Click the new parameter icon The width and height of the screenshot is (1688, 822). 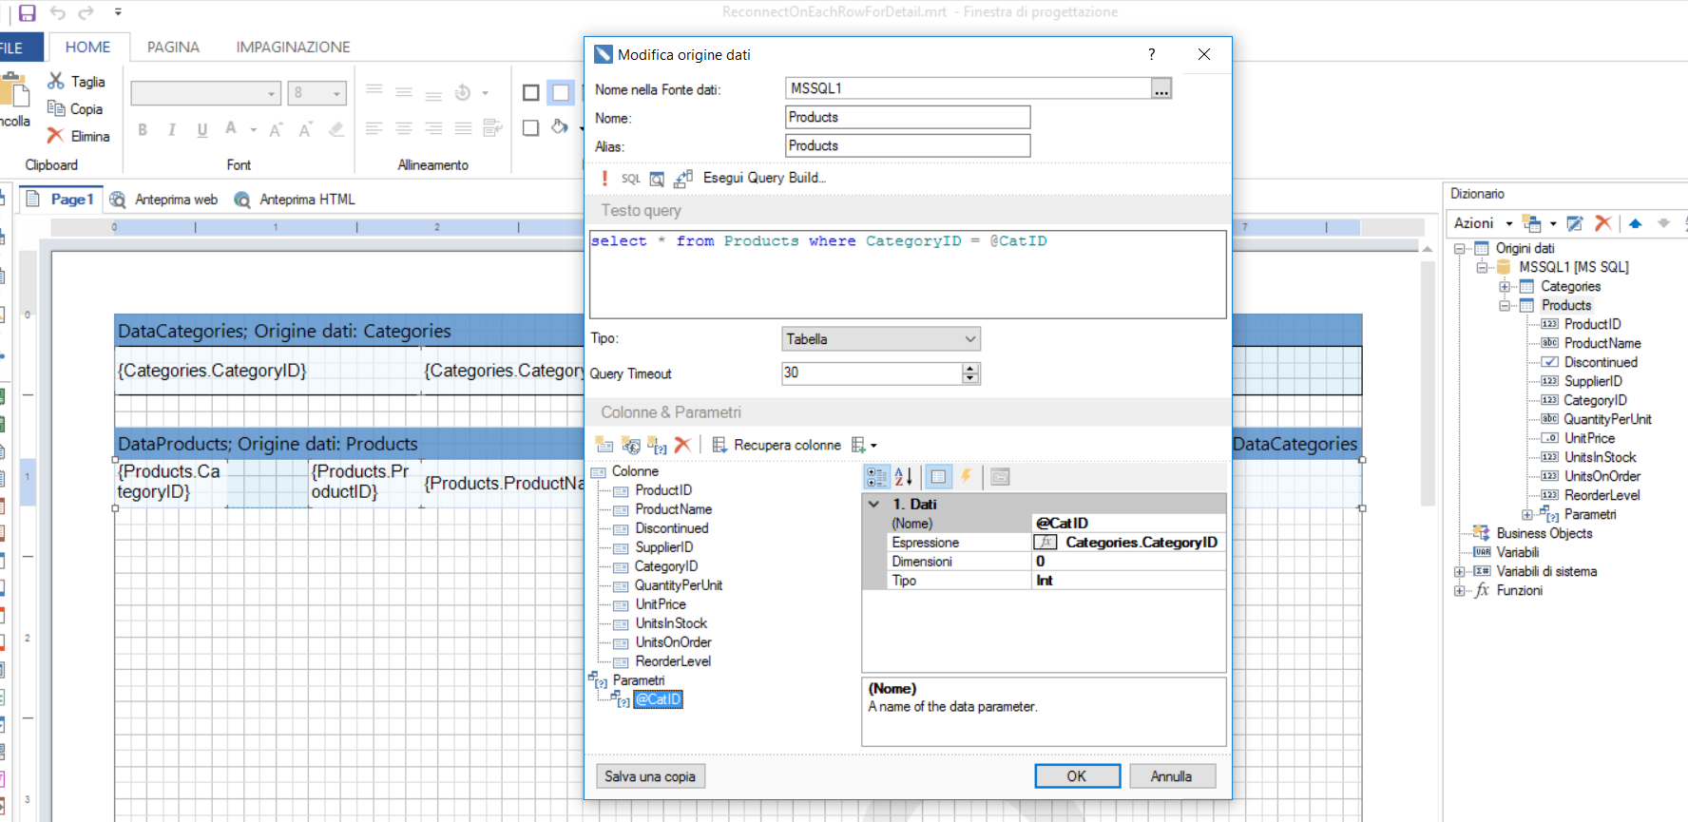click(657, 445)
